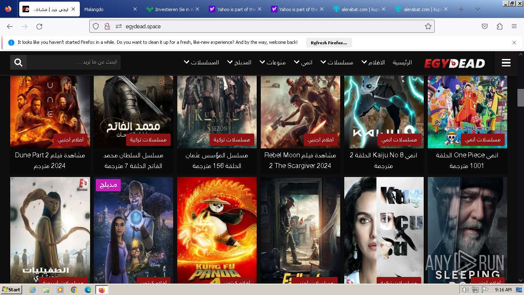Go back with the browser back arrow
The width and height of the screenshot is (524, 295).
10,26
